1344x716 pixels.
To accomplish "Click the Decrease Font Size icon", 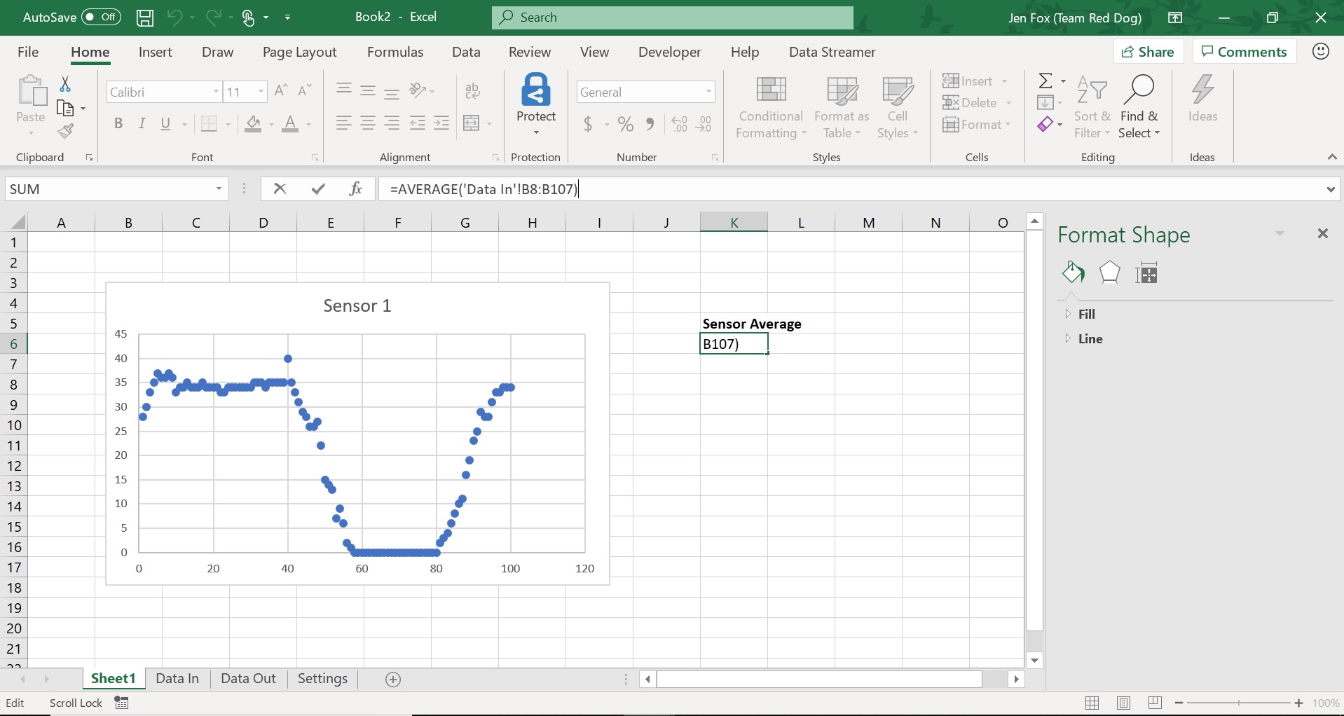I will coord(305,91).
